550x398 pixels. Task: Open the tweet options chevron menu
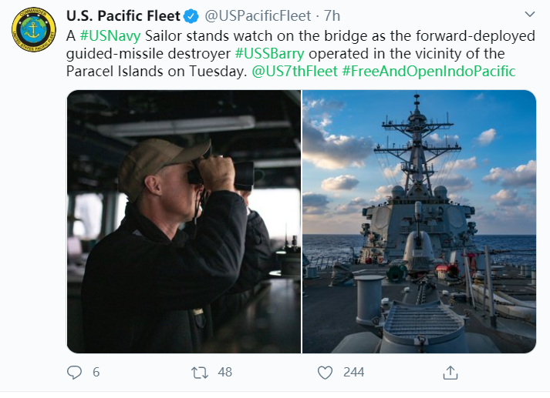click(x=529, y=15)
